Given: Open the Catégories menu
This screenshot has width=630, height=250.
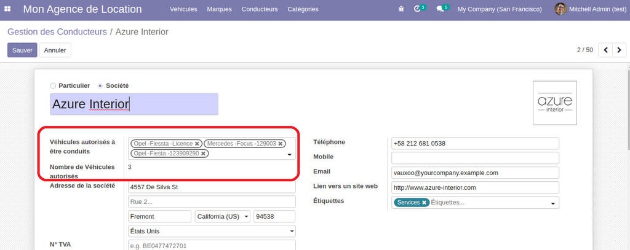Looking at the screenshot, I should (303, 9).
